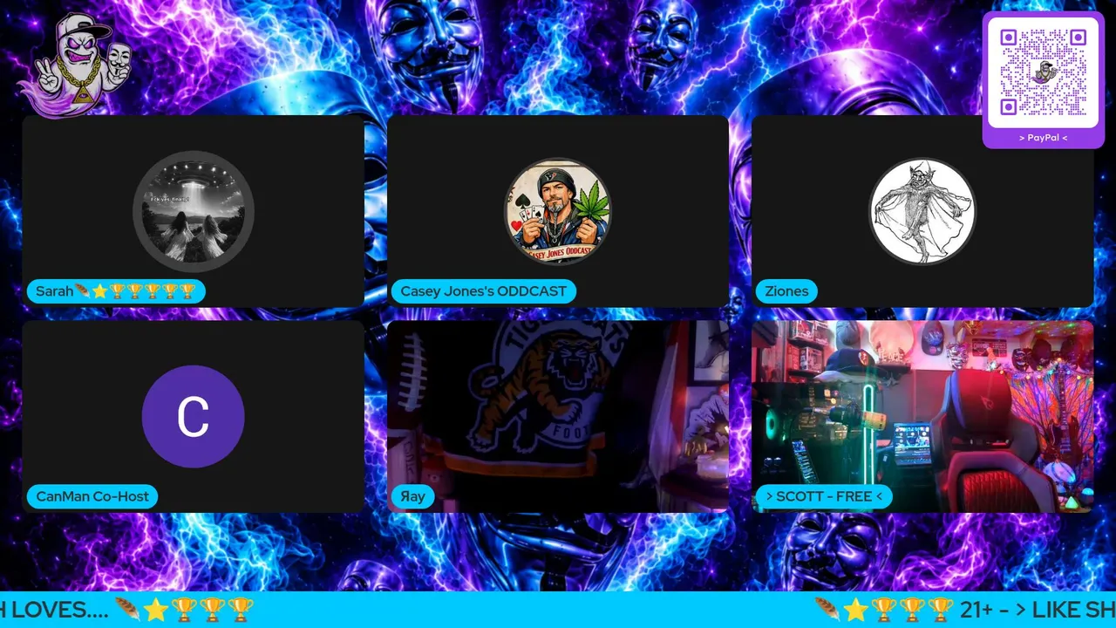
Task: Click the '> SCOTT - FREE <' name tag
Action: (x=824, y=496)
